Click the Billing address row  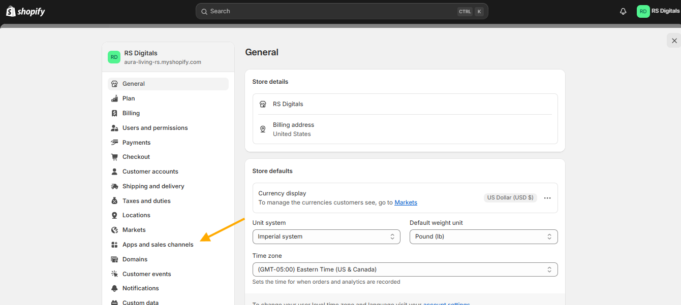(x=405, y=129)
